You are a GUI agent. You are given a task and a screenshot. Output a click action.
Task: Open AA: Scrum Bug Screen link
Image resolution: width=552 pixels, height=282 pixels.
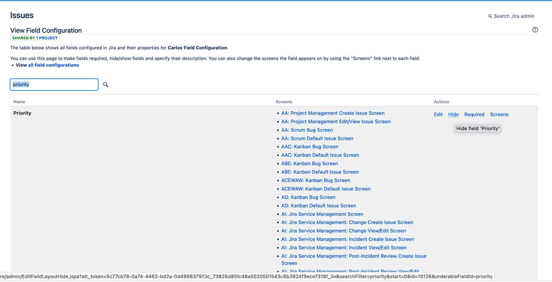pos(307,130)
